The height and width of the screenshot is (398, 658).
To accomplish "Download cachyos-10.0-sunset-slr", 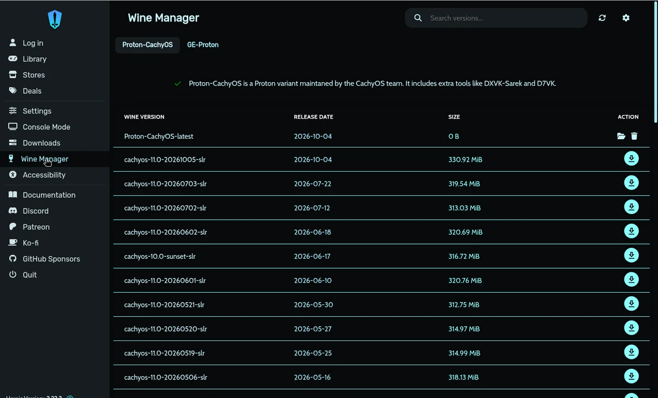I will click(x=631, y=255).
